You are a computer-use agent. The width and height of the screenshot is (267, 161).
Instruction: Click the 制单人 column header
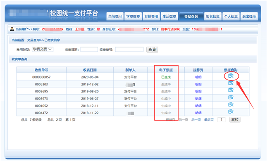click(130, 70)
